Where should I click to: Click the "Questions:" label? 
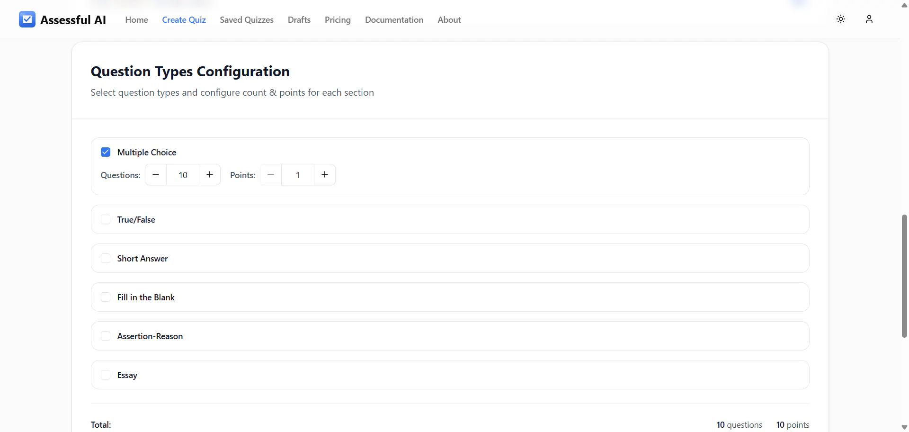[120, 175]
